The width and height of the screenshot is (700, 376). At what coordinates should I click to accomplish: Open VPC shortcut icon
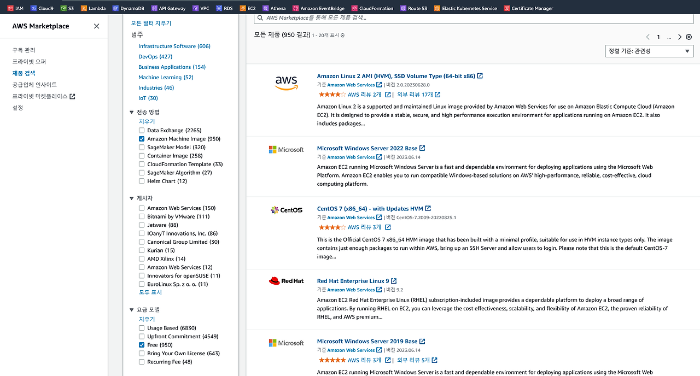tap(196, 8)
